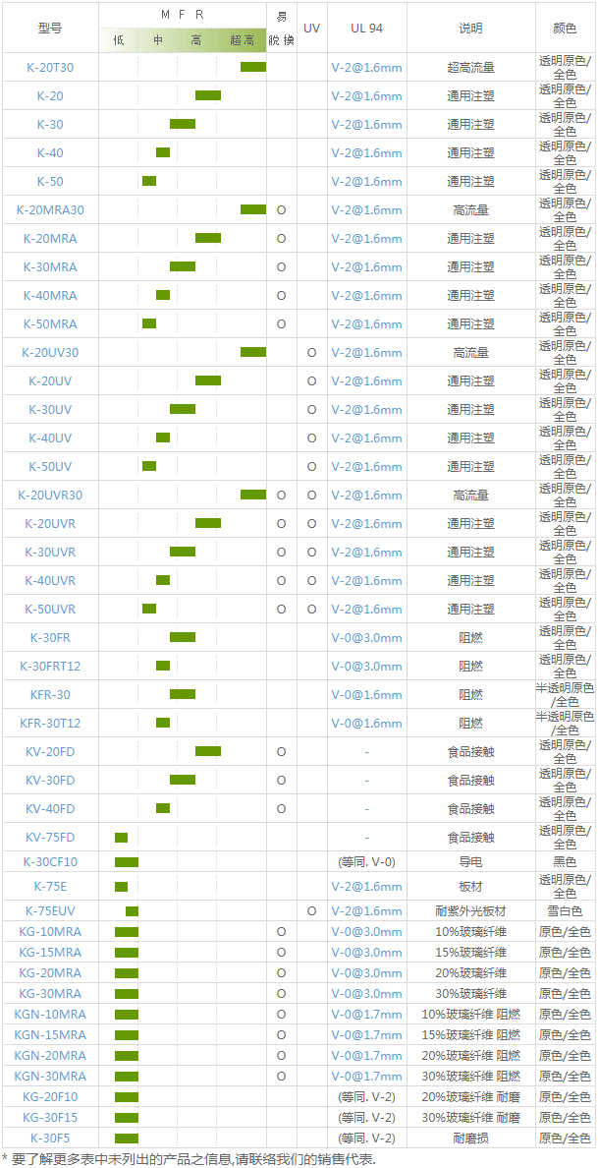Open the K-30CF10 conductive grade link
The height and width of the screenshot is (1168, 598).
[x=49, y=862]
